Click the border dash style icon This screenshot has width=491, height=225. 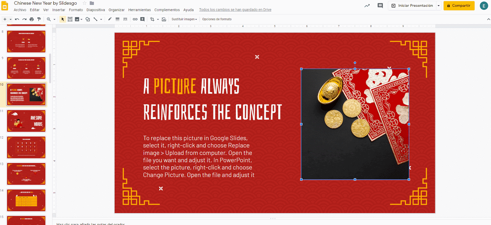(125, 19)
